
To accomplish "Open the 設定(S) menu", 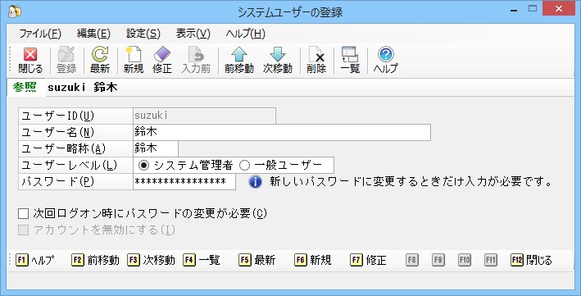I will (143, 34).
